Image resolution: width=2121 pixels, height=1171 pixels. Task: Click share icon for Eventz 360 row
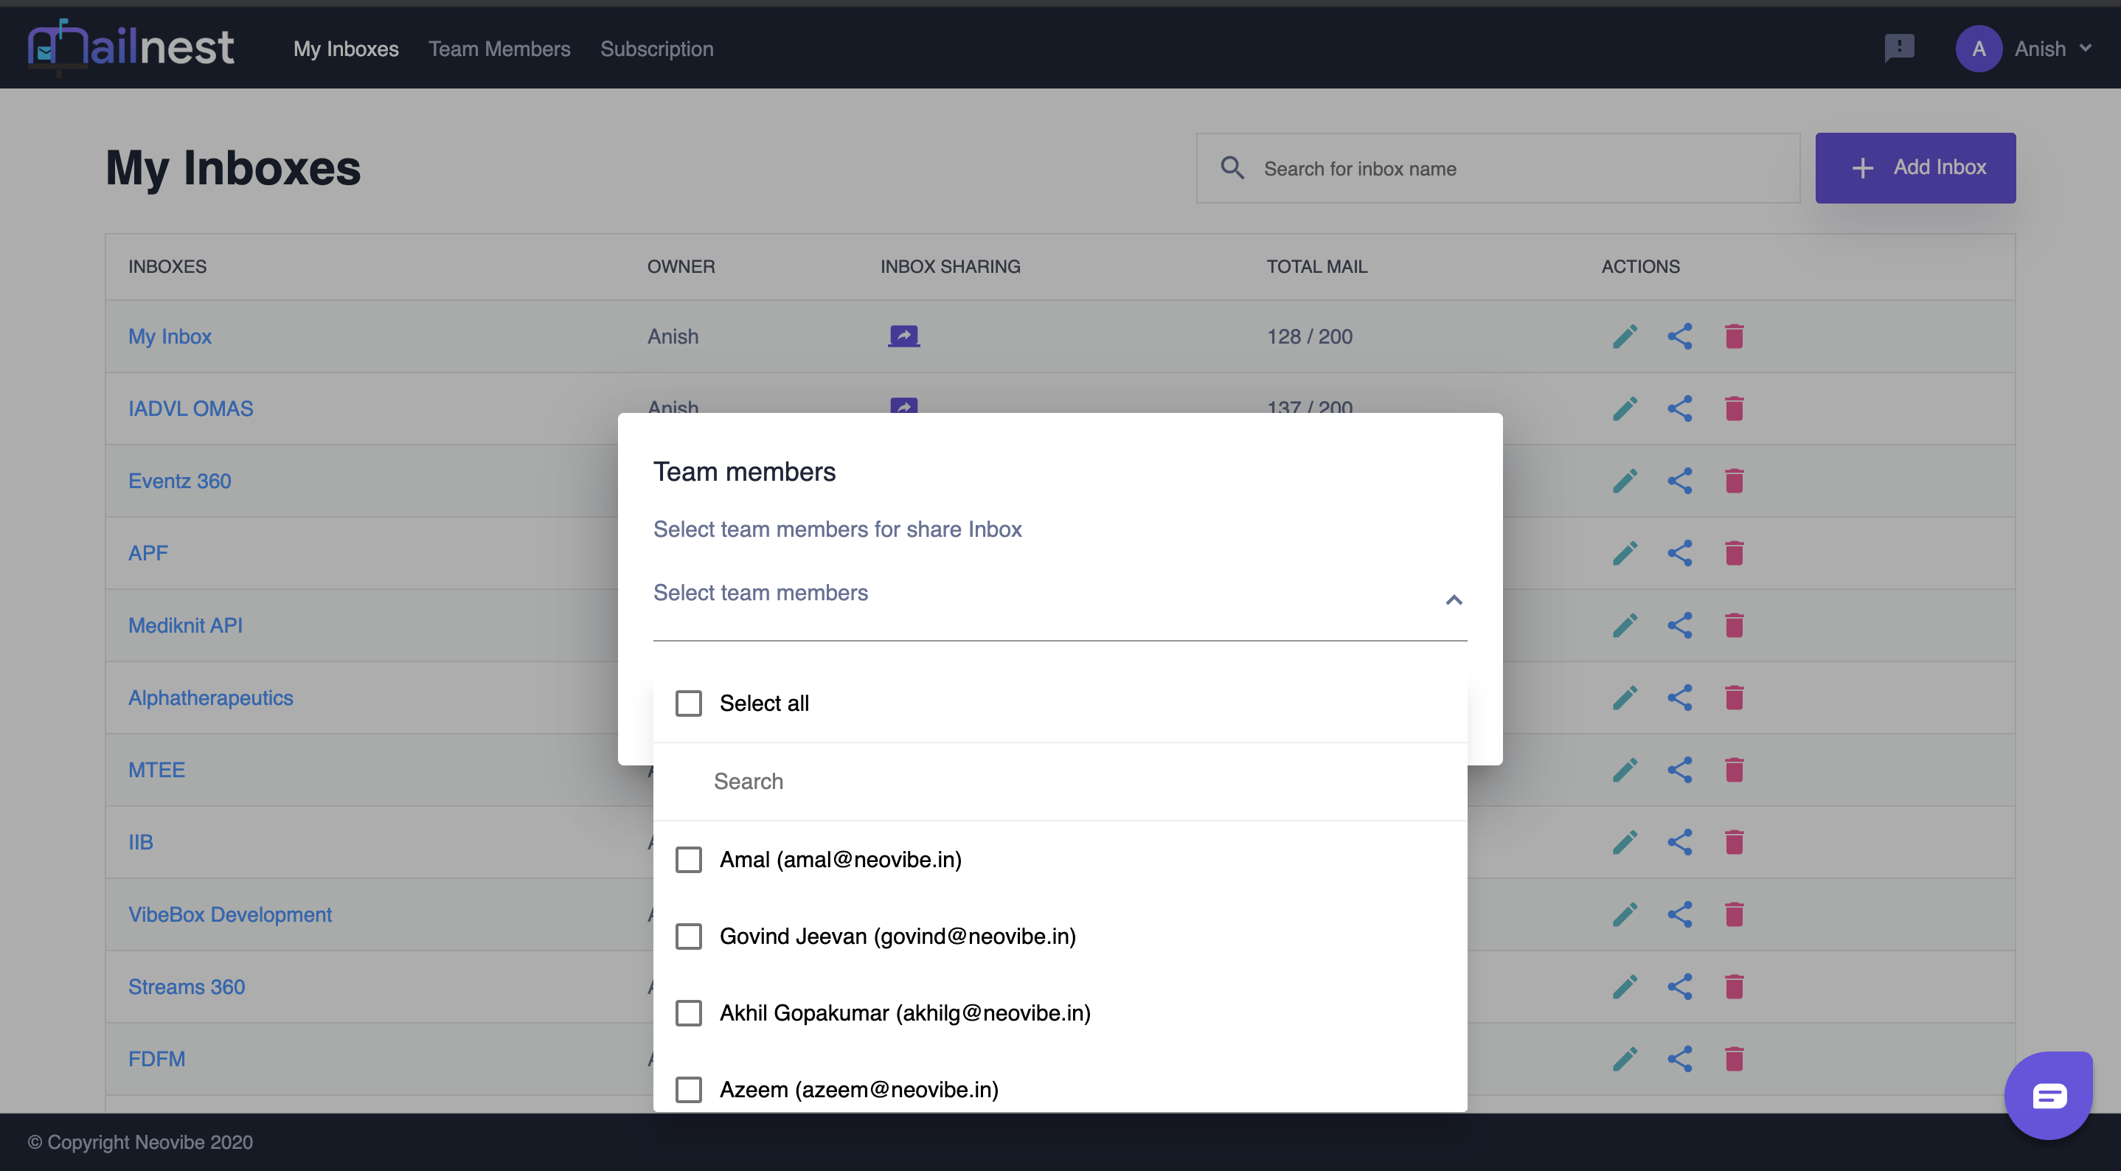click(x=1679, y=481)
